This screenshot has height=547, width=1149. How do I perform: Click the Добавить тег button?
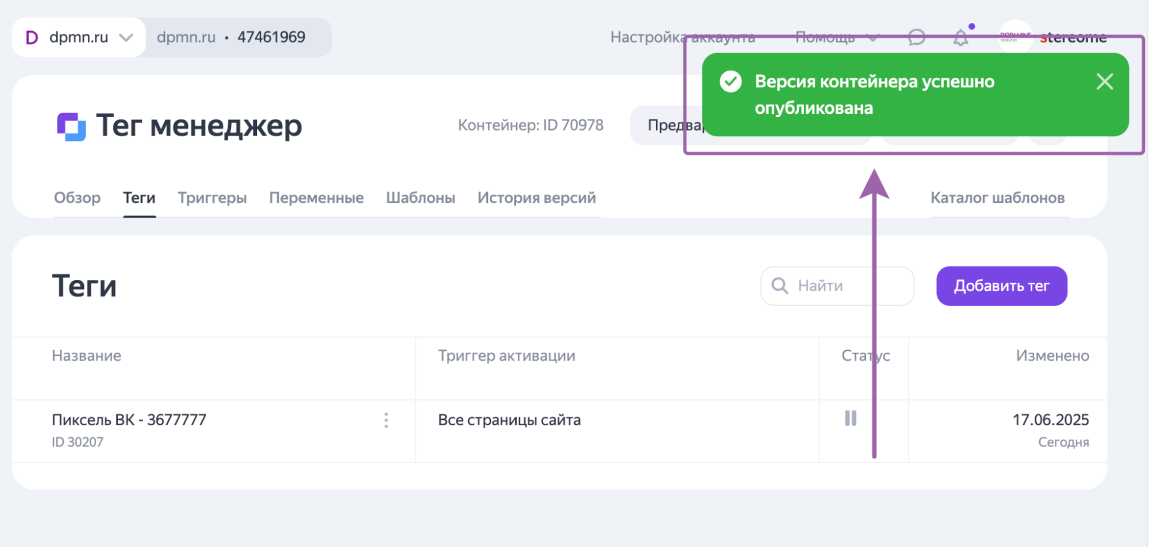click(x=1001, y=286)
